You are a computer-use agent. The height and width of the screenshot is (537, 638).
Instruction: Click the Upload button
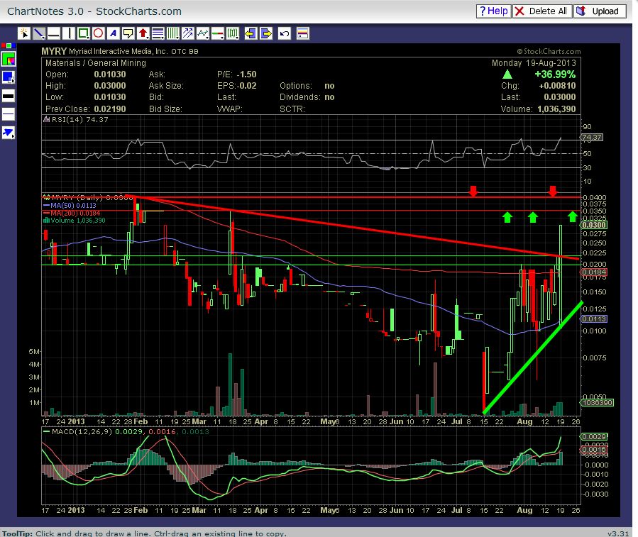pos(600,11)
